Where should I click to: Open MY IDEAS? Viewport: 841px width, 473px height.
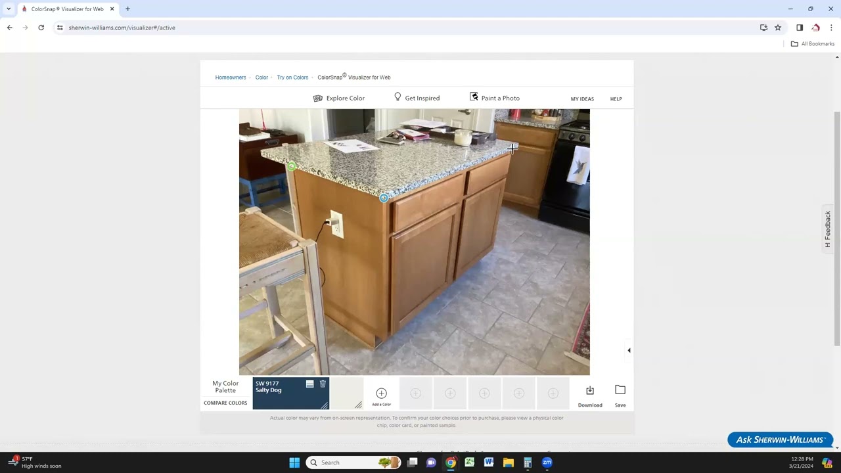pos(582,99)
